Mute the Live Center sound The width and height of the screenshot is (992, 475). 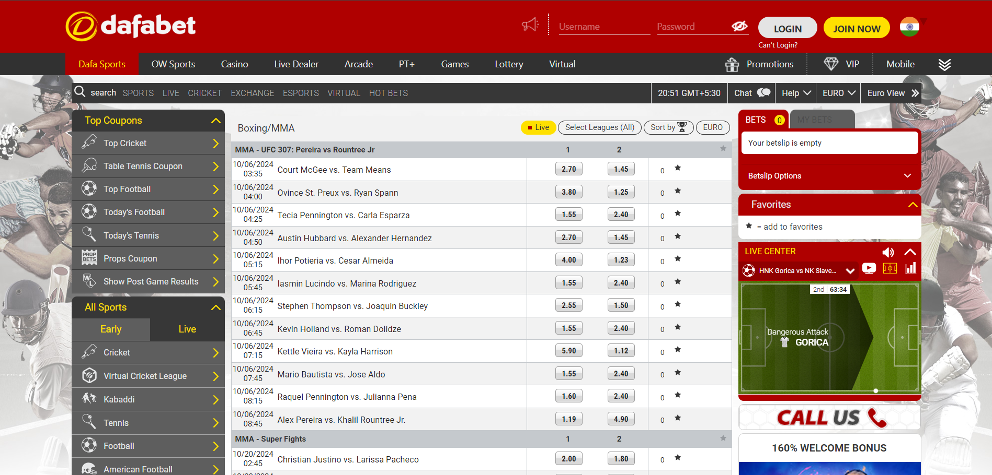pyautogui.click(x=888, y=252)
